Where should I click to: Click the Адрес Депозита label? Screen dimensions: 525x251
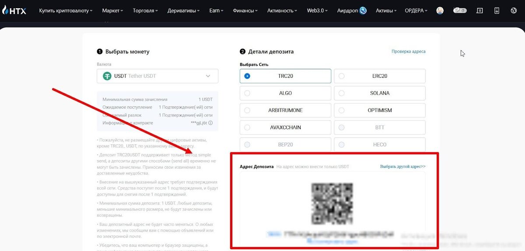(257, 167)
